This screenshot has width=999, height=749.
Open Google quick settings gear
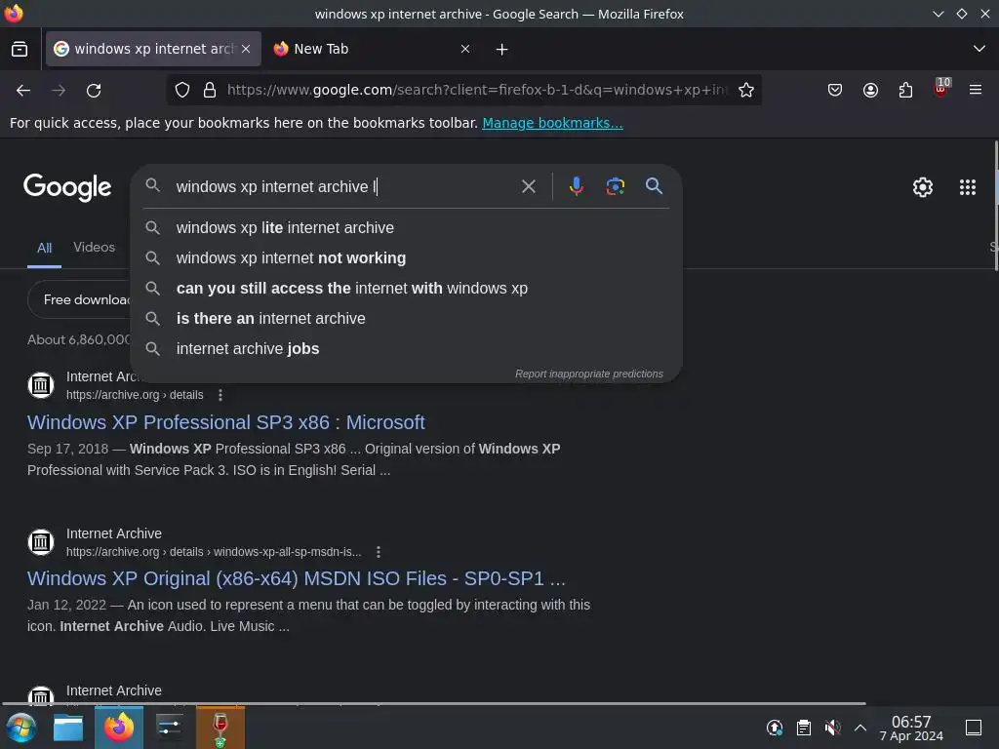pos(923,187)
